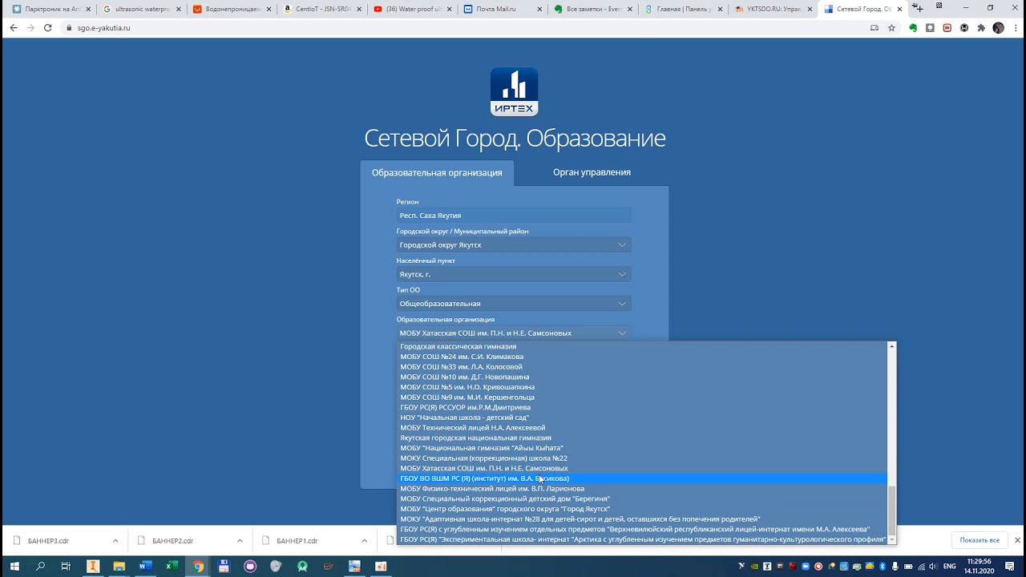Click the IRTECH logo
1026x577 pixels.
[x=514, y=92]
